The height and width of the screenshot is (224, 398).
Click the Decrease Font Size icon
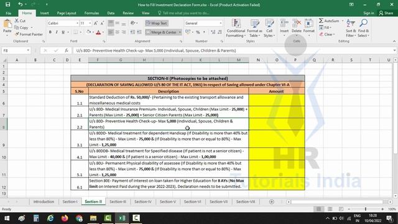pyautogui.click(x=102, y=23)
